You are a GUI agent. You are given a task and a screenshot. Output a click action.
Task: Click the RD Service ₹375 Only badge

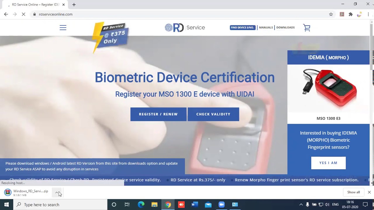[110, 37]
